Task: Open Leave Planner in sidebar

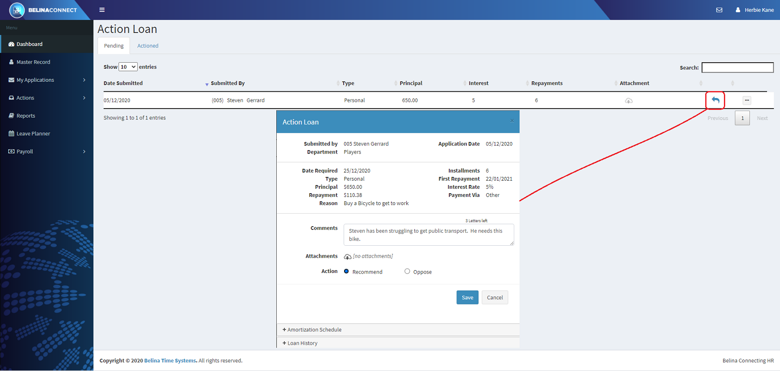Action: point(47,134)
